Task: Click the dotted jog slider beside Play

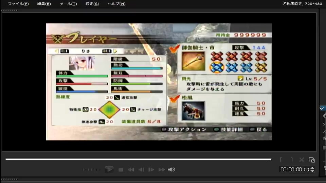Action: pyautogui.click(x=91, y=170)
